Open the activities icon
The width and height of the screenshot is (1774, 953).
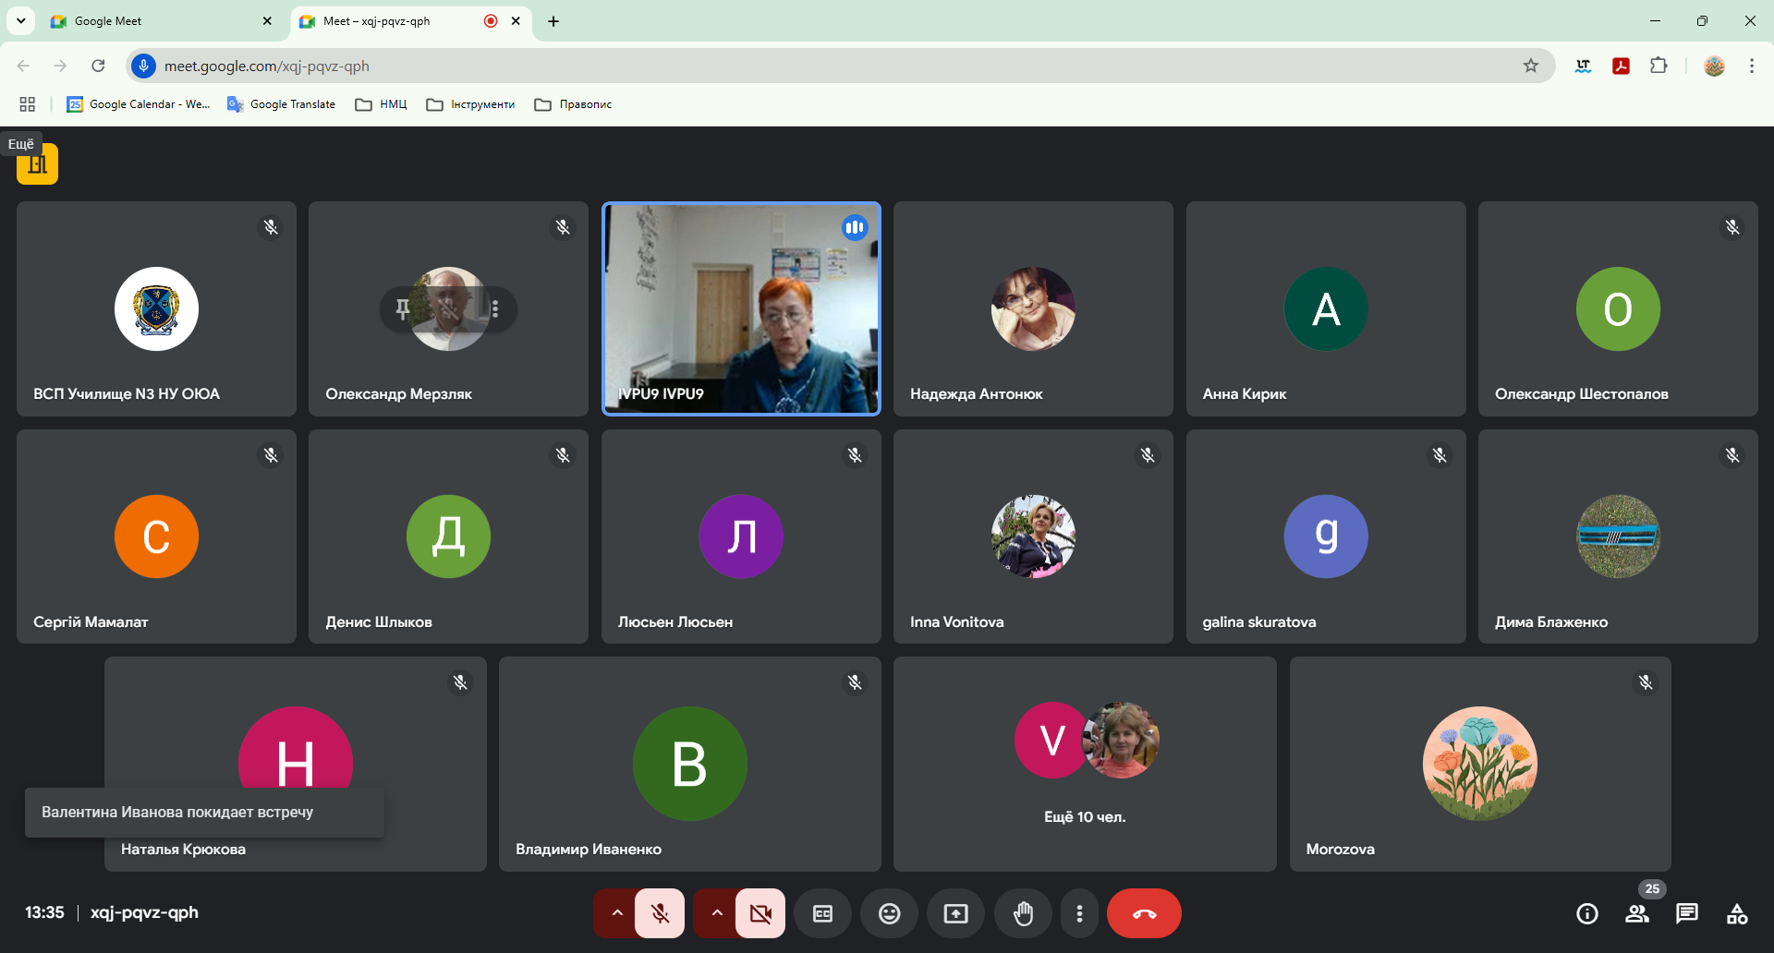click(x=1736, y=913)
